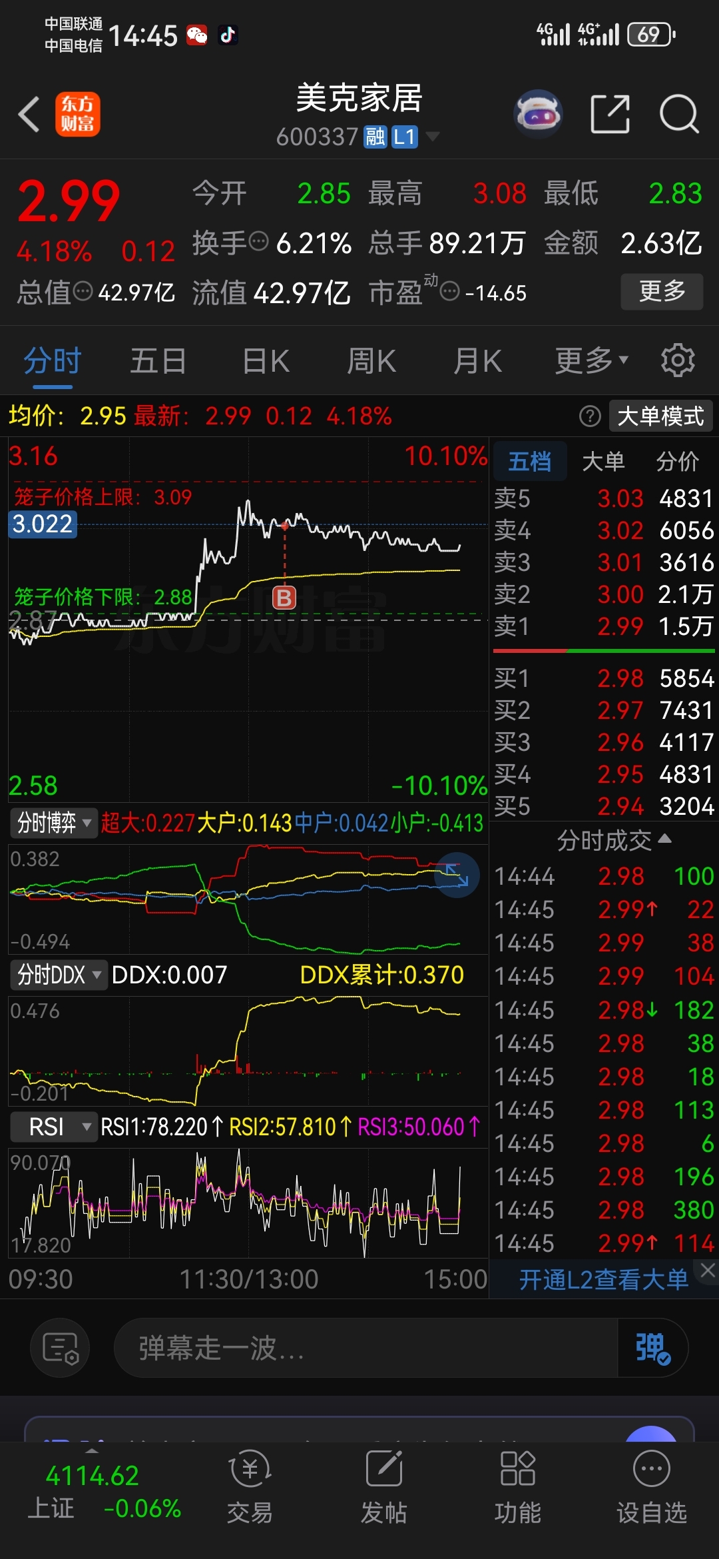Screen dimensions: 719x1559
Task: Tap the 弹幕走一波 input field
Action: pos(366,1348)
